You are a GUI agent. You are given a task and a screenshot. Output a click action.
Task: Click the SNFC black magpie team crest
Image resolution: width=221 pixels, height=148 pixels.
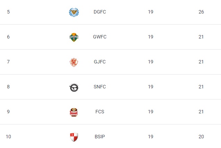pos(74,87)
